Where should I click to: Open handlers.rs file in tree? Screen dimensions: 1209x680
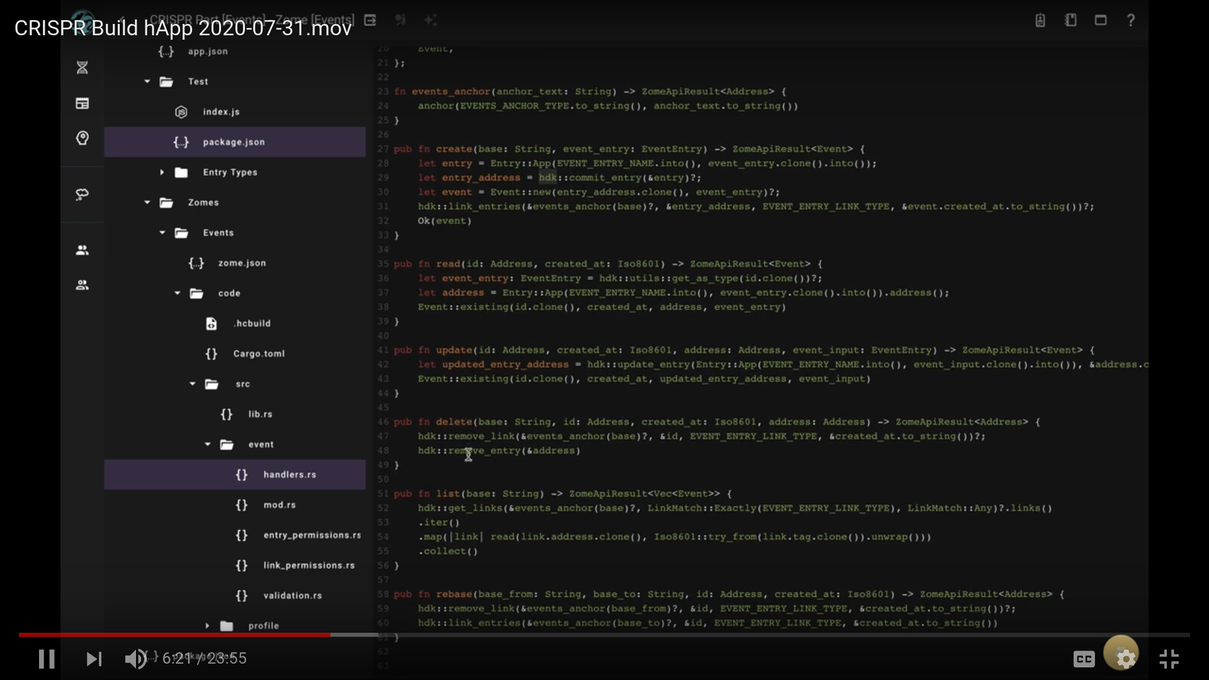tap(289, 475)
